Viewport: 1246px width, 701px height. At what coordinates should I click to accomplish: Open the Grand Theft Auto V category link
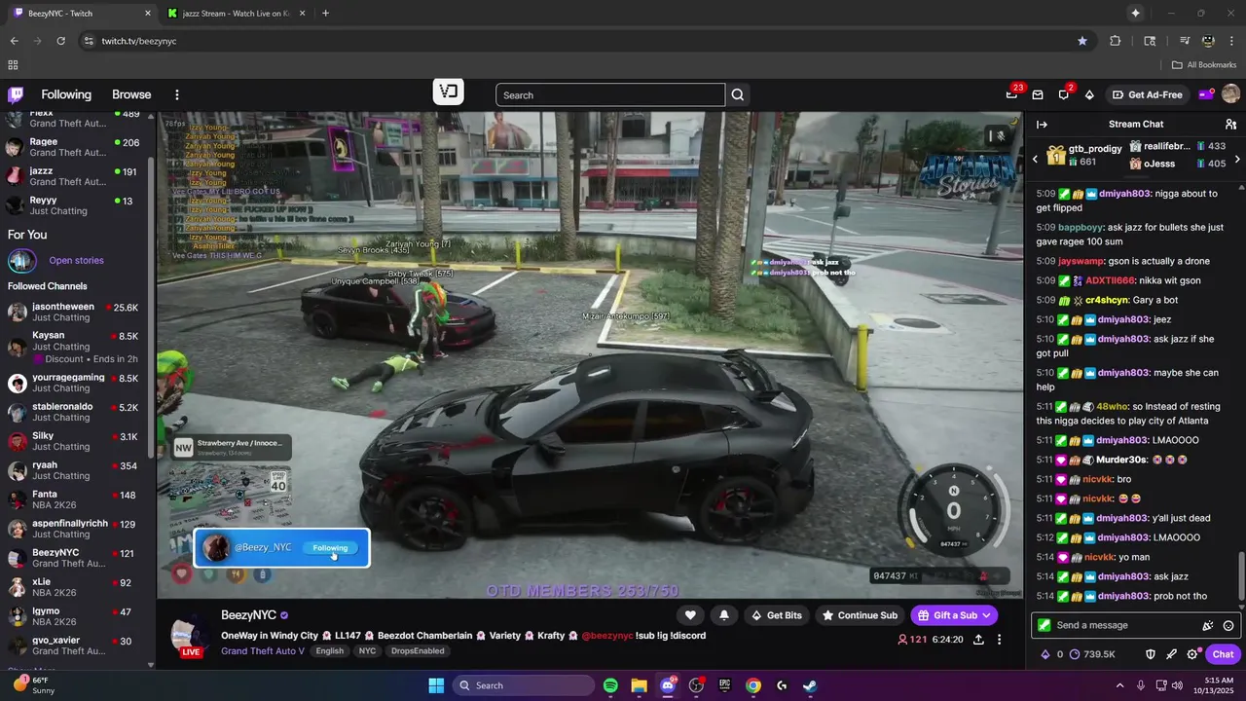coord(263,651)
